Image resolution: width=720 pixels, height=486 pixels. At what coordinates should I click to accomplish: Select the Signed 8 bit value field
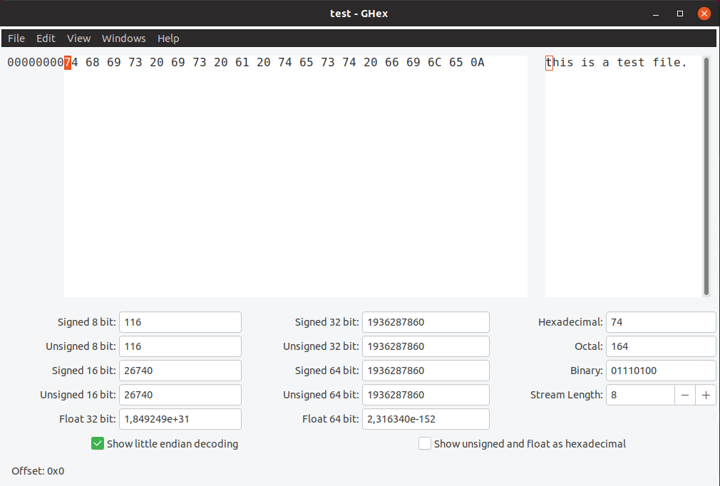coord(180,322)
